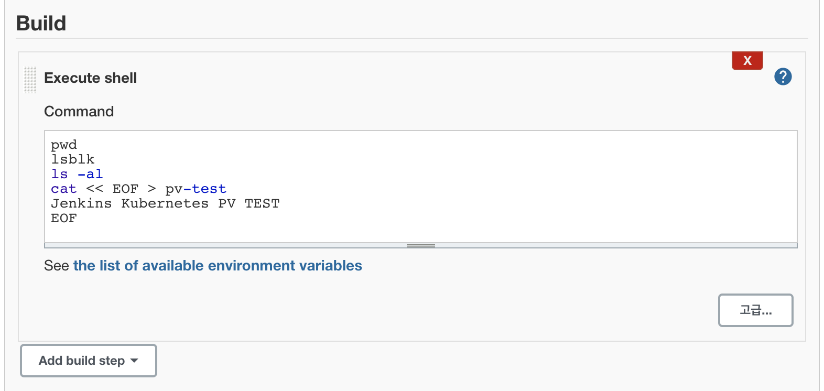Click the Command textarea resize grip
The image size is (824, 391).
420,245
